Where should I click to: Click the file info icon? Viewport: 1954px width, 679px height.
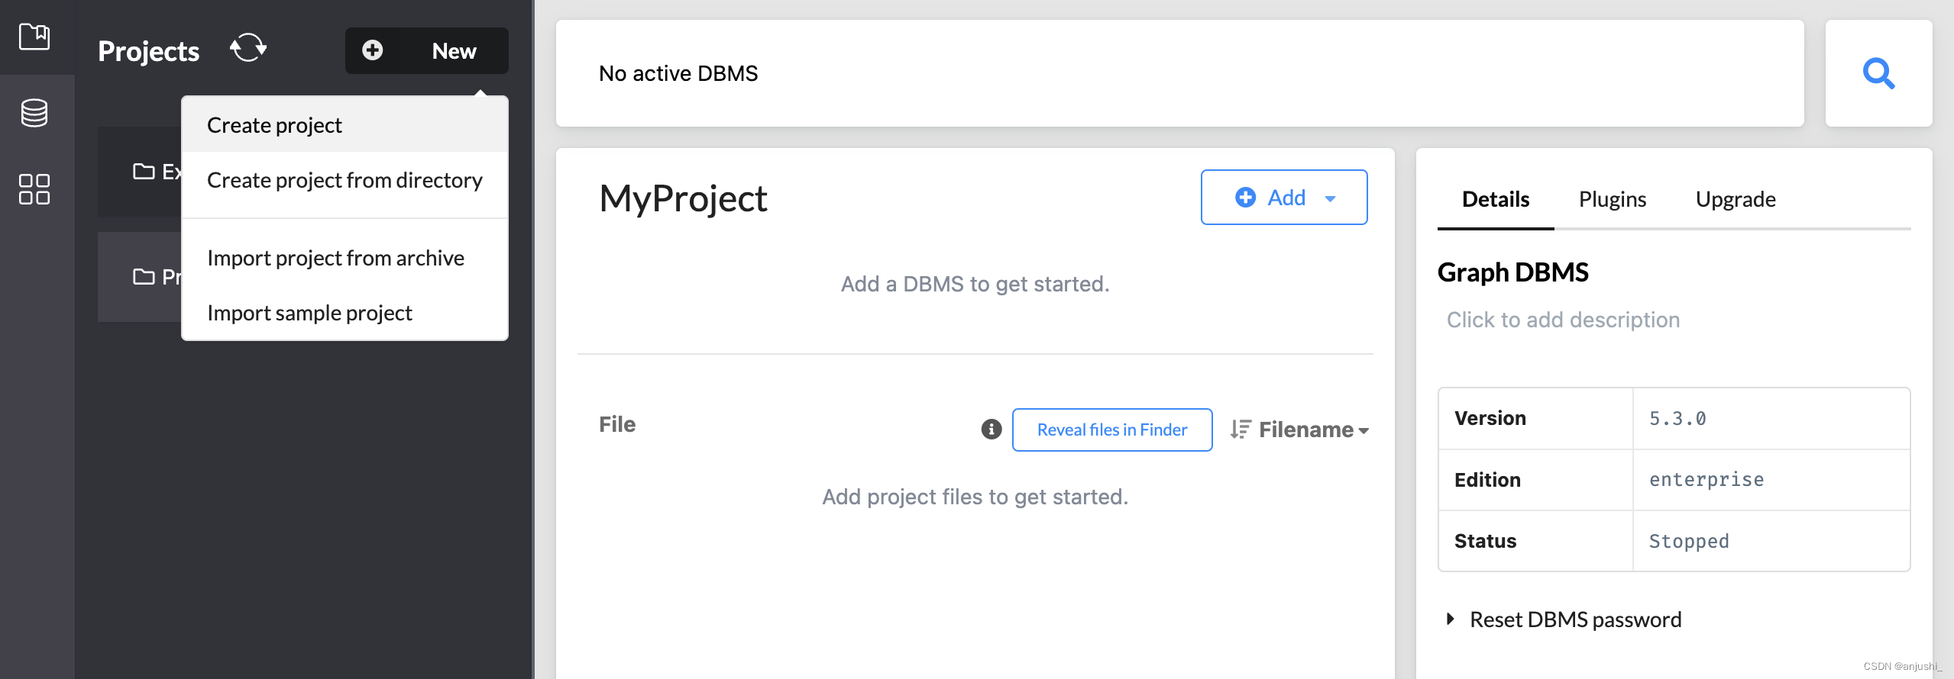click(x=991, y=430)
